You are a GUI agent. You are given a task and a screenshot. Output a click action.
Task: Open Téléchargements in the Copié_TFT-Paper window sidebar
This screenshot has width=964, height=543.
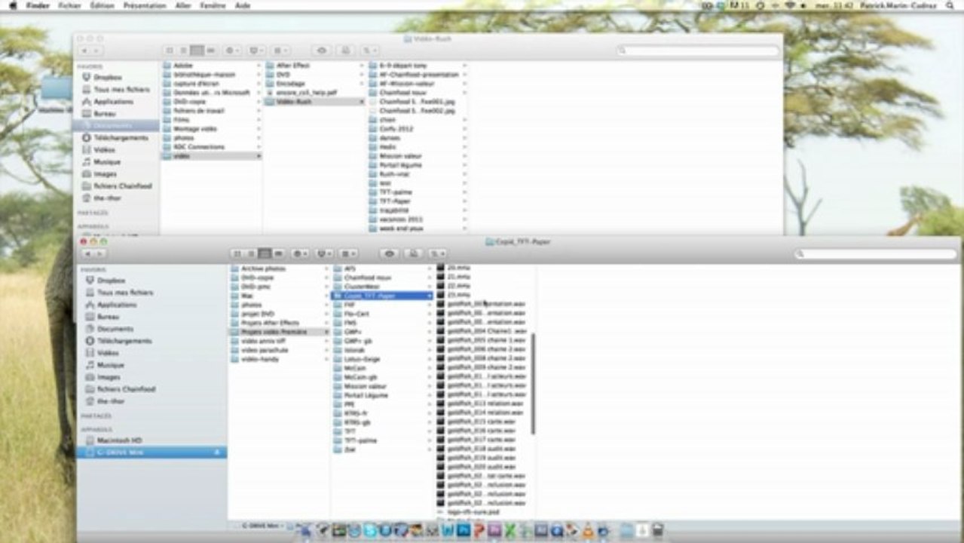tap(124, 341)
